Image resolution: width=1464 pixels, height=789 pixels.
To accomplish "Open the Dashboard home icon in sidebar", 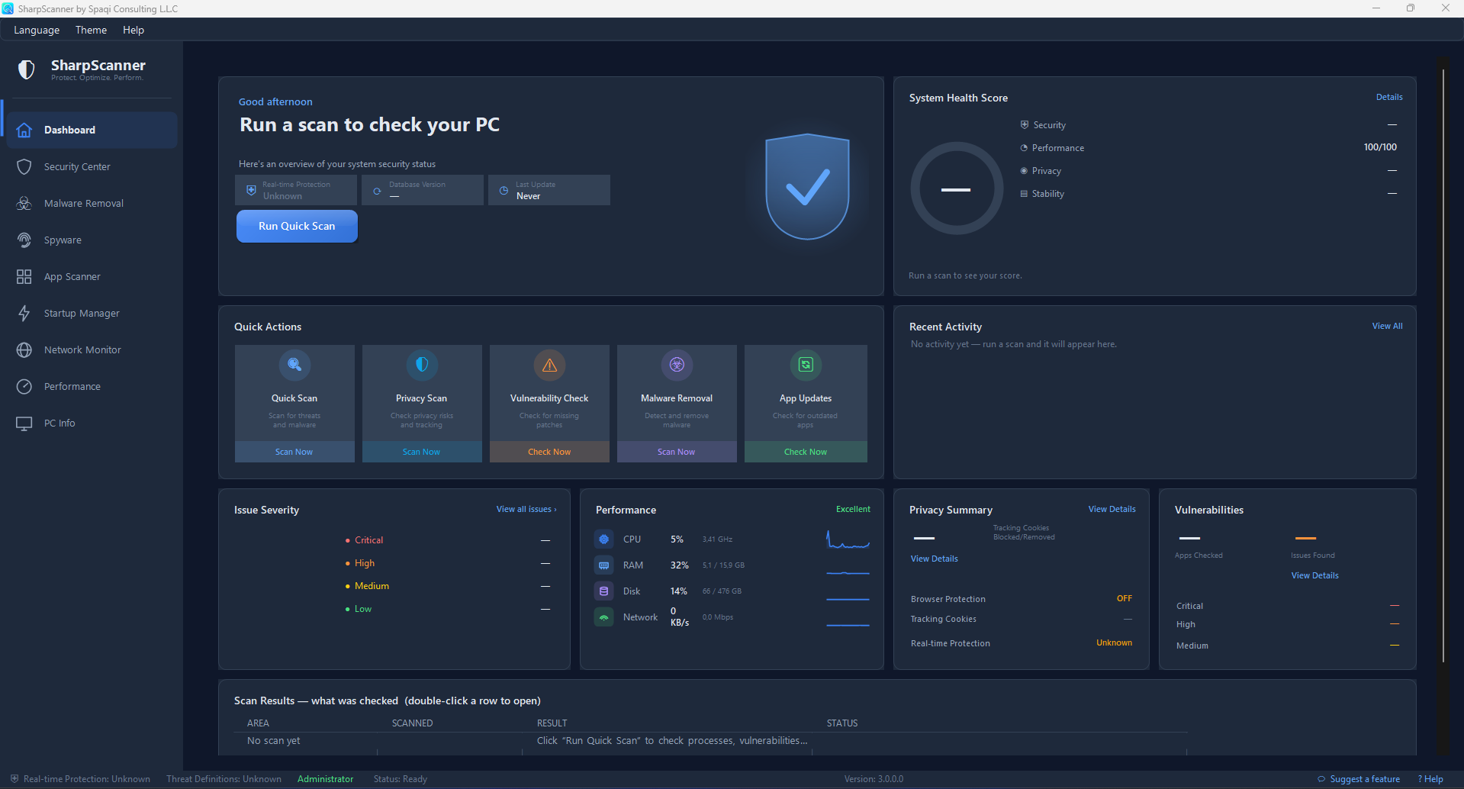I will point(24,130).
